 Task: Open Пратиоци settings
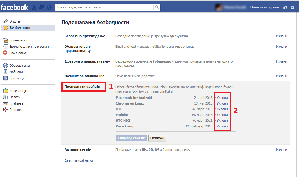click(17, 78)
